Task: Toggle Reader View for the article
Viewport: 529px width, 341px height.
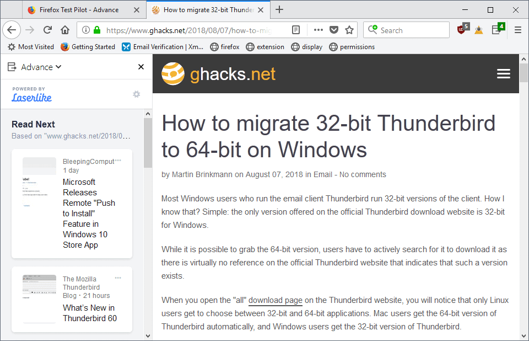Action: pyautogui.click(x=296, y=30)
